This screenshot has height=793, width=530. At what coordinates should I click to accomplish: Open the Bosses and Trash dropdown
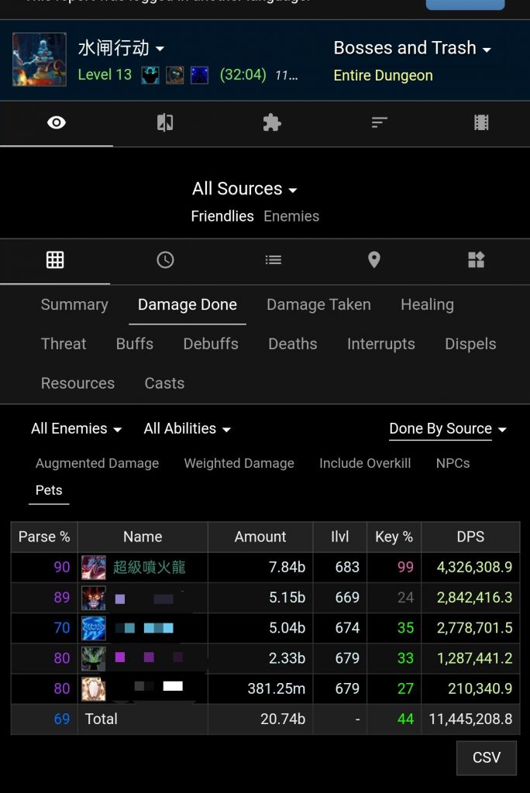(412, 48)
